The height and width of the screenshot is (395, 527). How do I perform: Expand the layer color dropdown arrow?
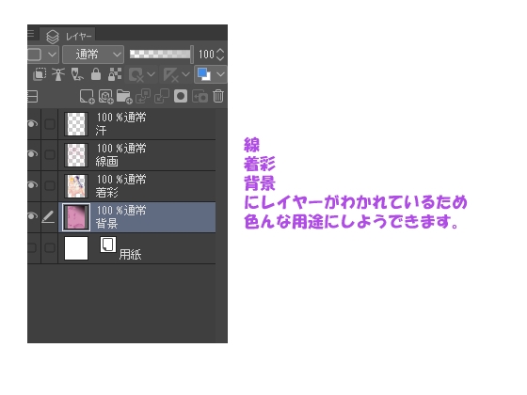pos(220,74)
